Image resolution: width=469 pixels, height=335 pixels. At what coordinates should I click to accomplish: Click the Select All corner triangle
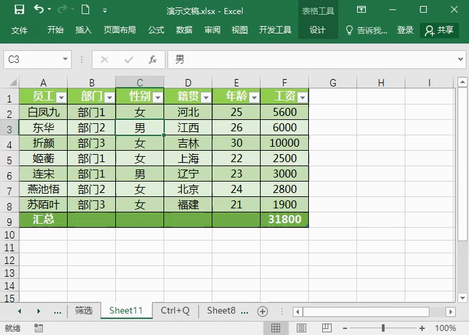pos(13,82)
